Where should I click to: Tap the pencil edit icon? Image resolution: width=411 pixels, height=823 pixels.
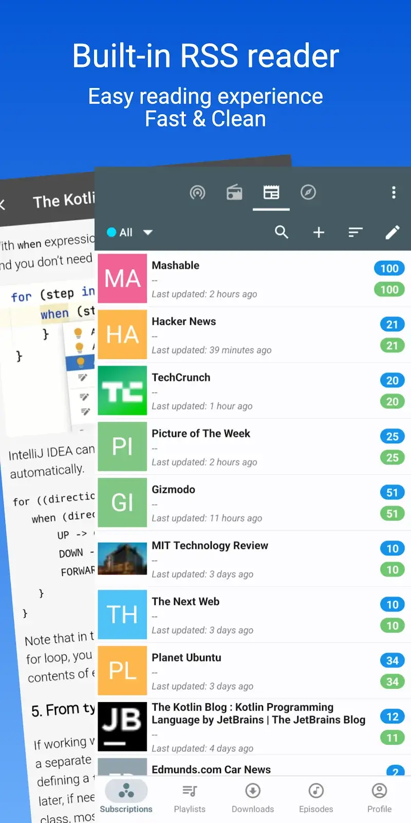pos(393,232)
